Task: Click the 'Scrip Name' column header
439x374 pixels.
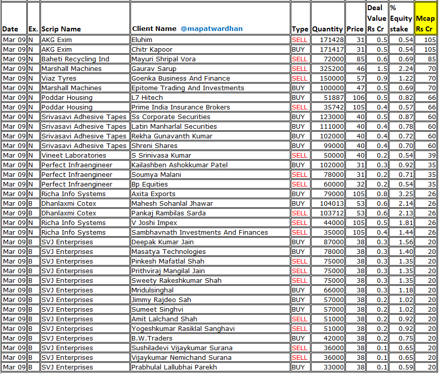Action: [85, 19]
